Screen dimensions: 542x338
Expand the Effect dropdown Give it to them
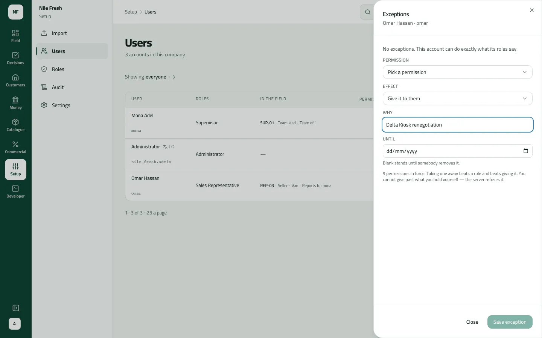click(457, 98)
